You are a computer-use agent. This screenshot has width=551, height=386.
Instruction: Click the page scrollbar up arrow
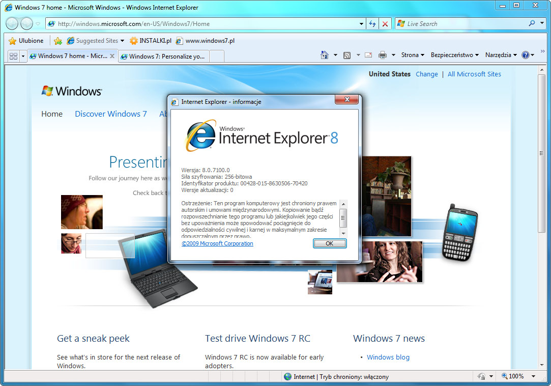[x=541, y=70]
